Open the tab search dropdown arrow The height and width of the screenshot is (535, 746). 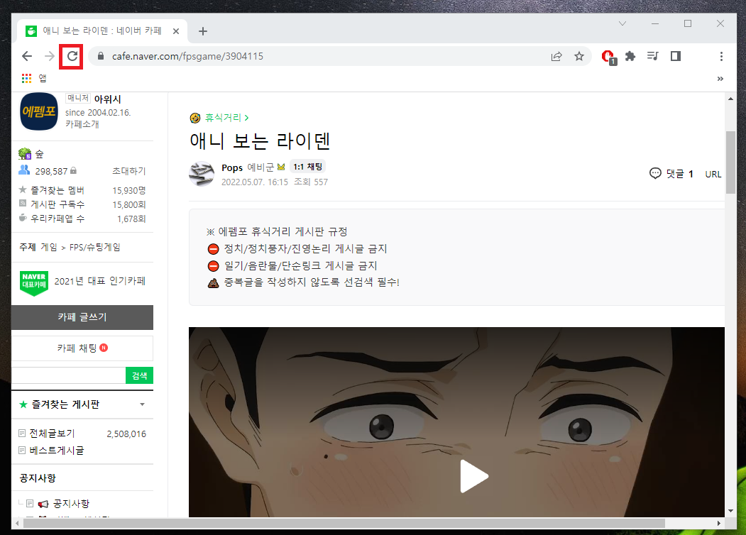622,23
